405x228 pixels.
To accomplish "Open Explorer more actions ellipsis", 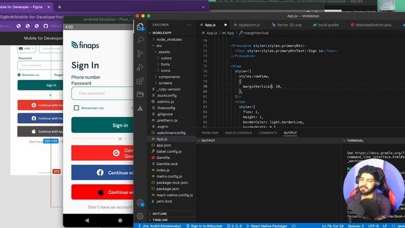I will tap(189, 25).
